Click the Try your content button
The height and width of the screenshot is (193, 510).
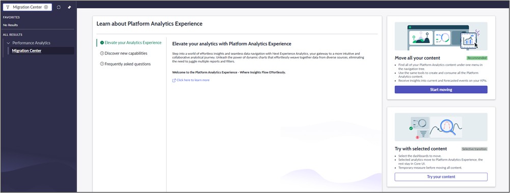[x=441, y=177]
